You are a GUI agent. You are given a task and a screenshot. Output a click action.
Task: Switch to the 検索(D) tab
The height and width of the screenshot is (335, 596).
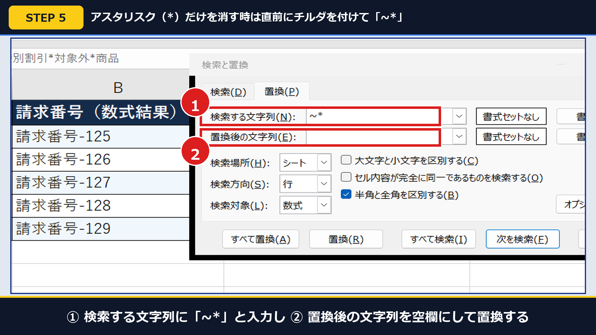click(x=228, y=92)
